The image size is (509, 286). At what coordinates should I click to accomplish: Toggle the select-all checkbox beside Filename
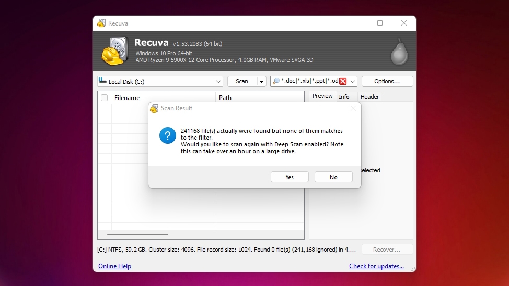click(x=104, y=98)
